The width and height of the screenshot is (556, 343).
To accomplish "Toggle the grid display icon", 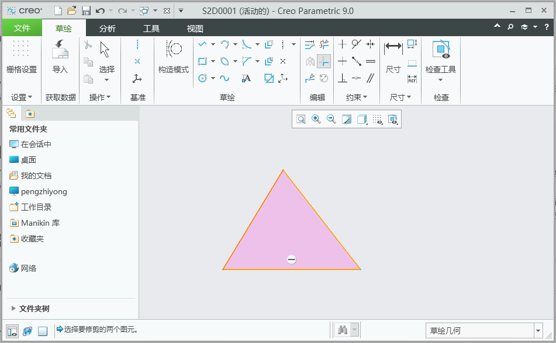I will point(377,119).
